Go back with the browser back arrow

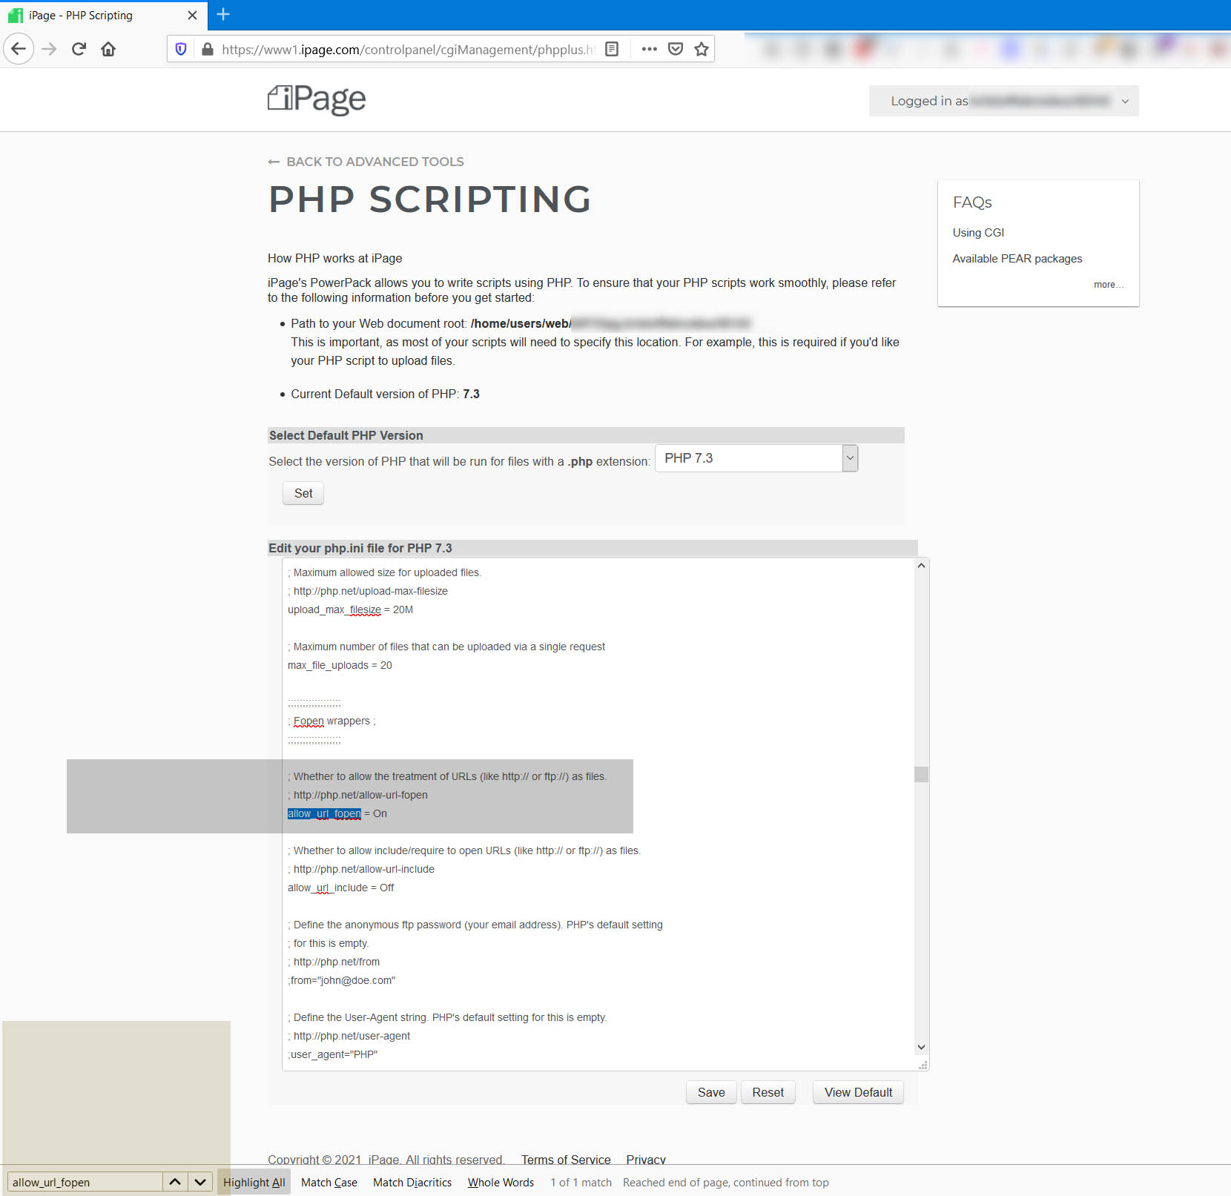click(19, 49)
